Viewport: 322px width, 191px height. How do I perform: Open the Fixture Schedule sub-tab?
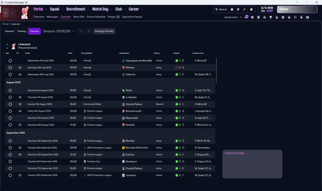point(96,17)
